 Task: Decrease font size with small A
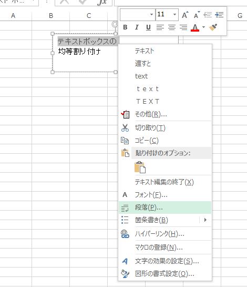pos(197,15)
